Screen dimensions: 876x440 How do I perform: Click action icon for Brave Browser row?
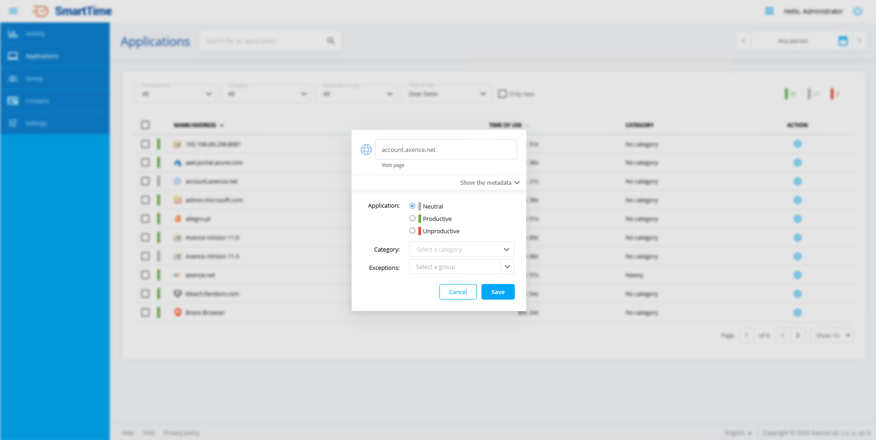[x=797, y=313]
